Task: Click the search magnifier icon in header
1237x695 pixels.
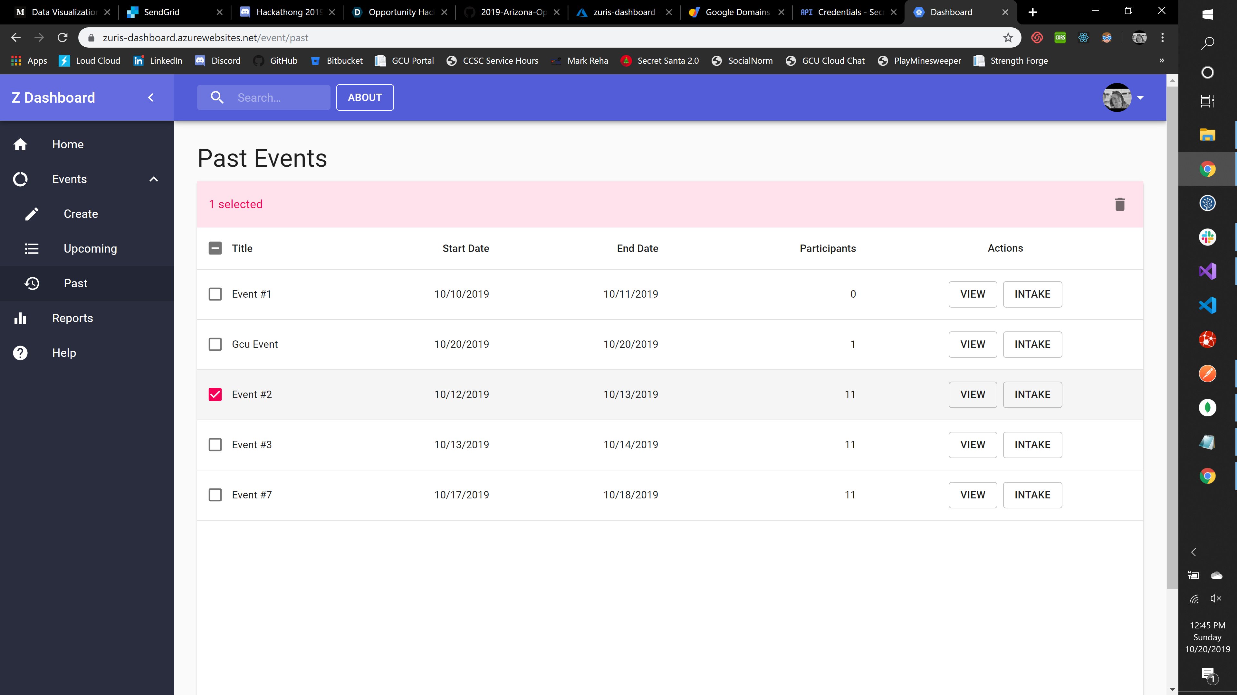Action: click(x=217, y=97)
